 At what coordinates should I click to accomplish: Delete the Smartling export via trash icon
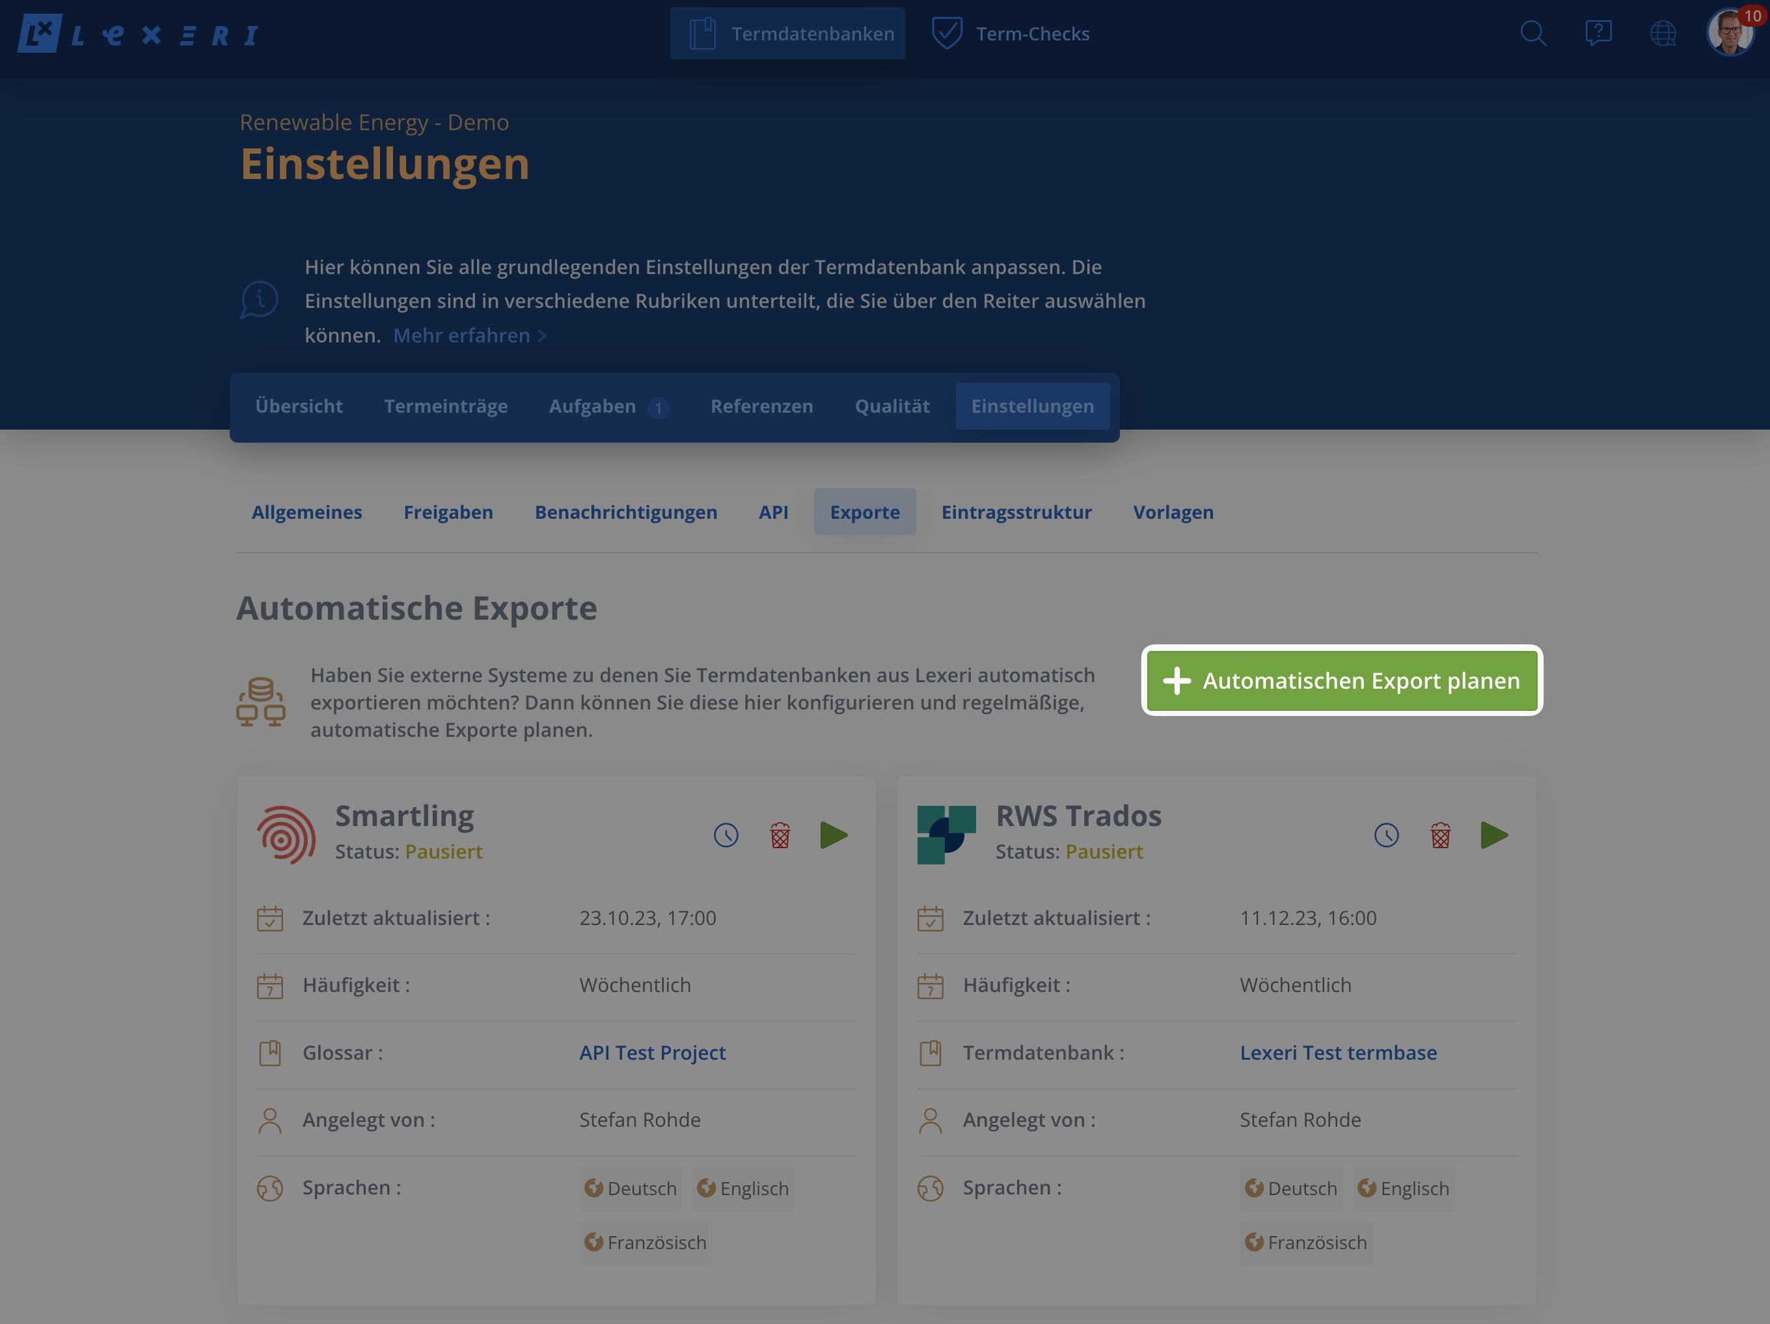click(780, 835)
